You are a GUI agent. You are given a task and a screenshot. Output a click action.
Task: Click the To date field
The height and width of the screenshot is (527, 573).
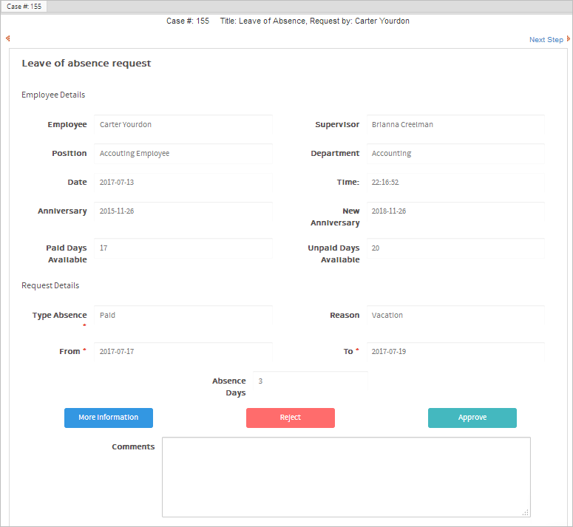point(455,352)
